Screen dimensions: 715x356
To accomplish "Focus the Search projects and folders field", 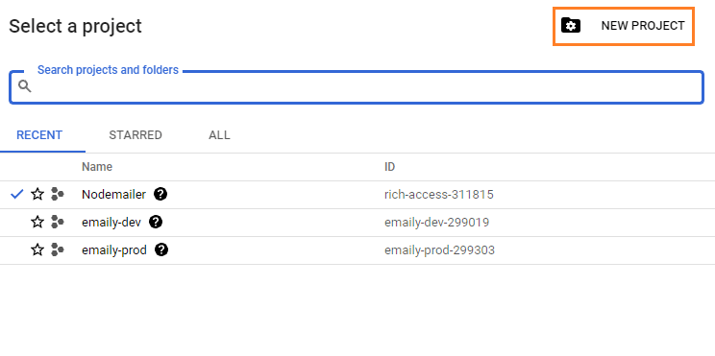I will pos(357,87).
